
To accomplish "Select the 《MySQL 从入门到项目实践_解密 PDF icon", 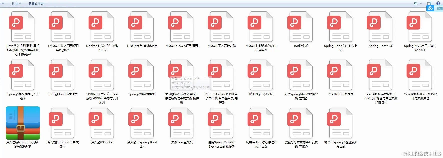I will click(x=61, y=27).
